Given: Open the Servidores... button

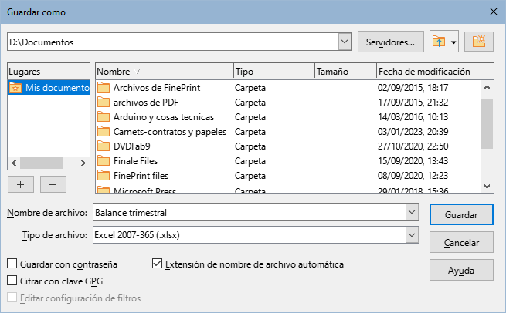Looking at the screenshot, I should [x=391, y=42].
